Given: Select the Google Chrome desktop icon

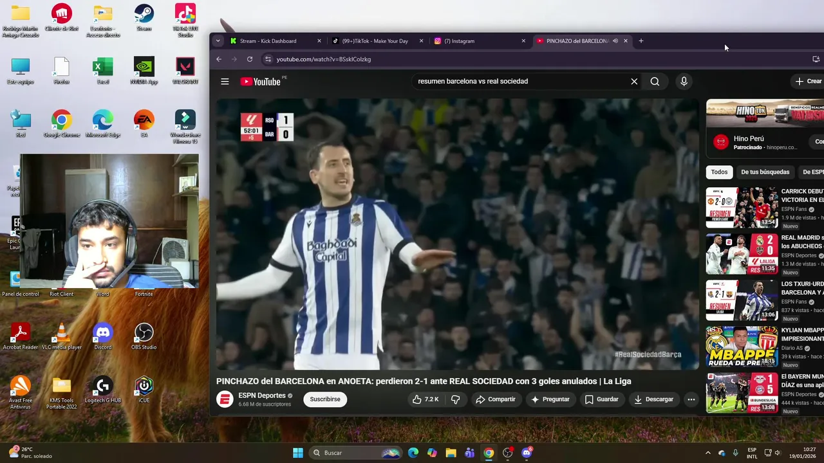Looking at the screenshot, I should pyautogui.click(x=62, y=124).
